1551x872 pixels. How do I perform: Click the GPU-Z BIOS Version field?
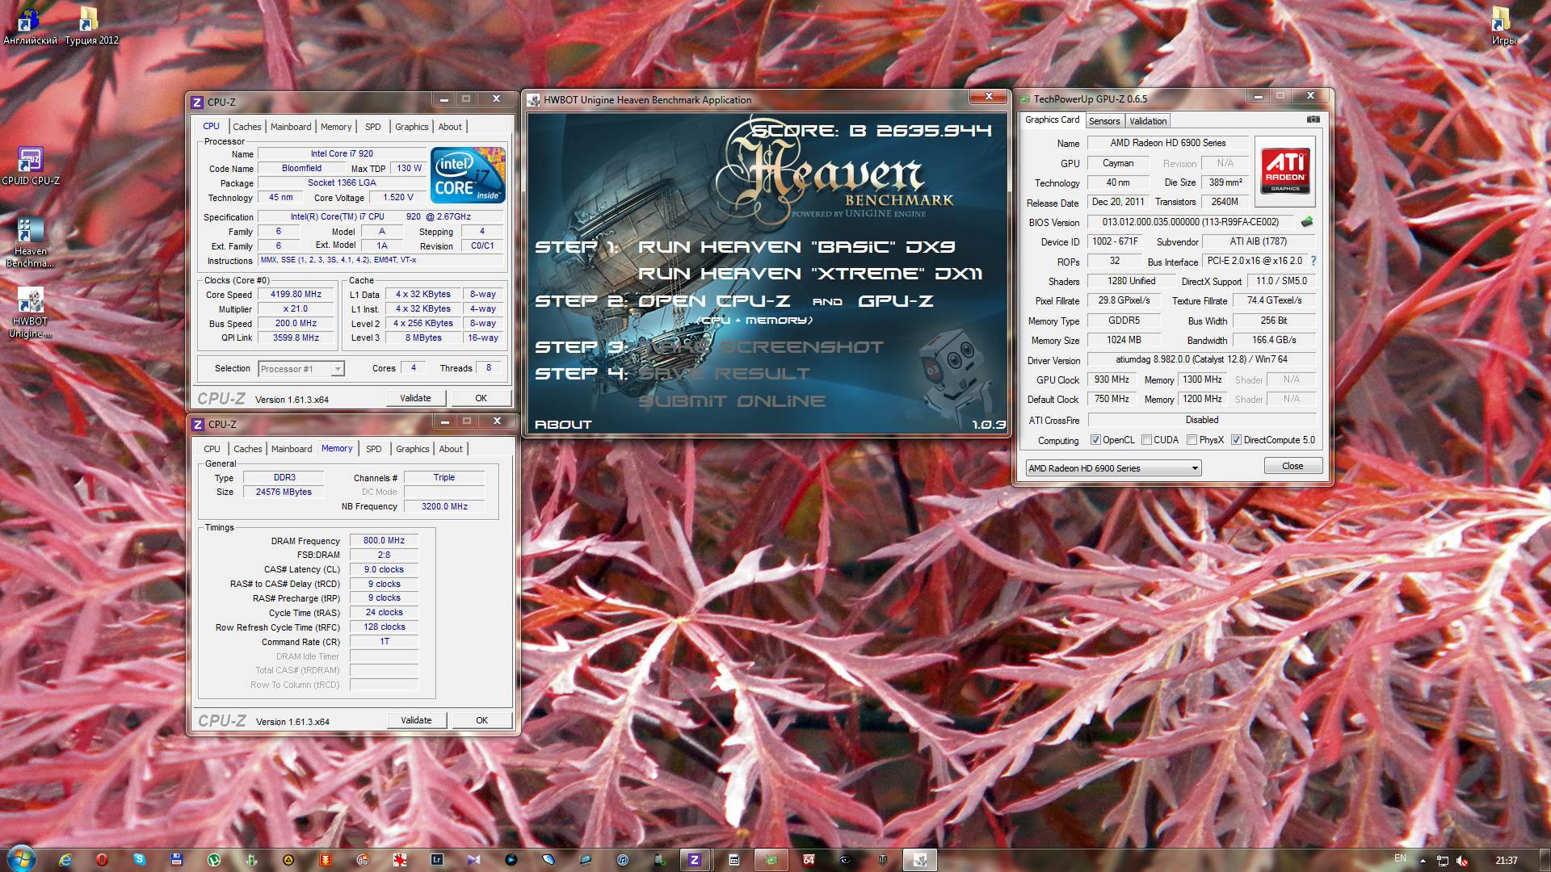click(1190, 222)
